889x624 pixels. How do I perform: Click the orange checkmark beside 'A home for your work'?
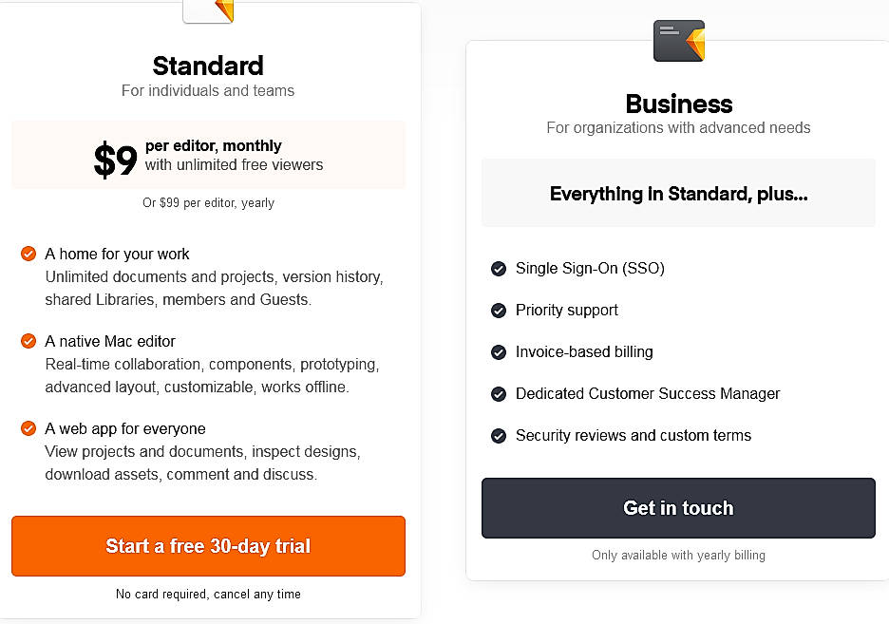[x=28, y=253]
